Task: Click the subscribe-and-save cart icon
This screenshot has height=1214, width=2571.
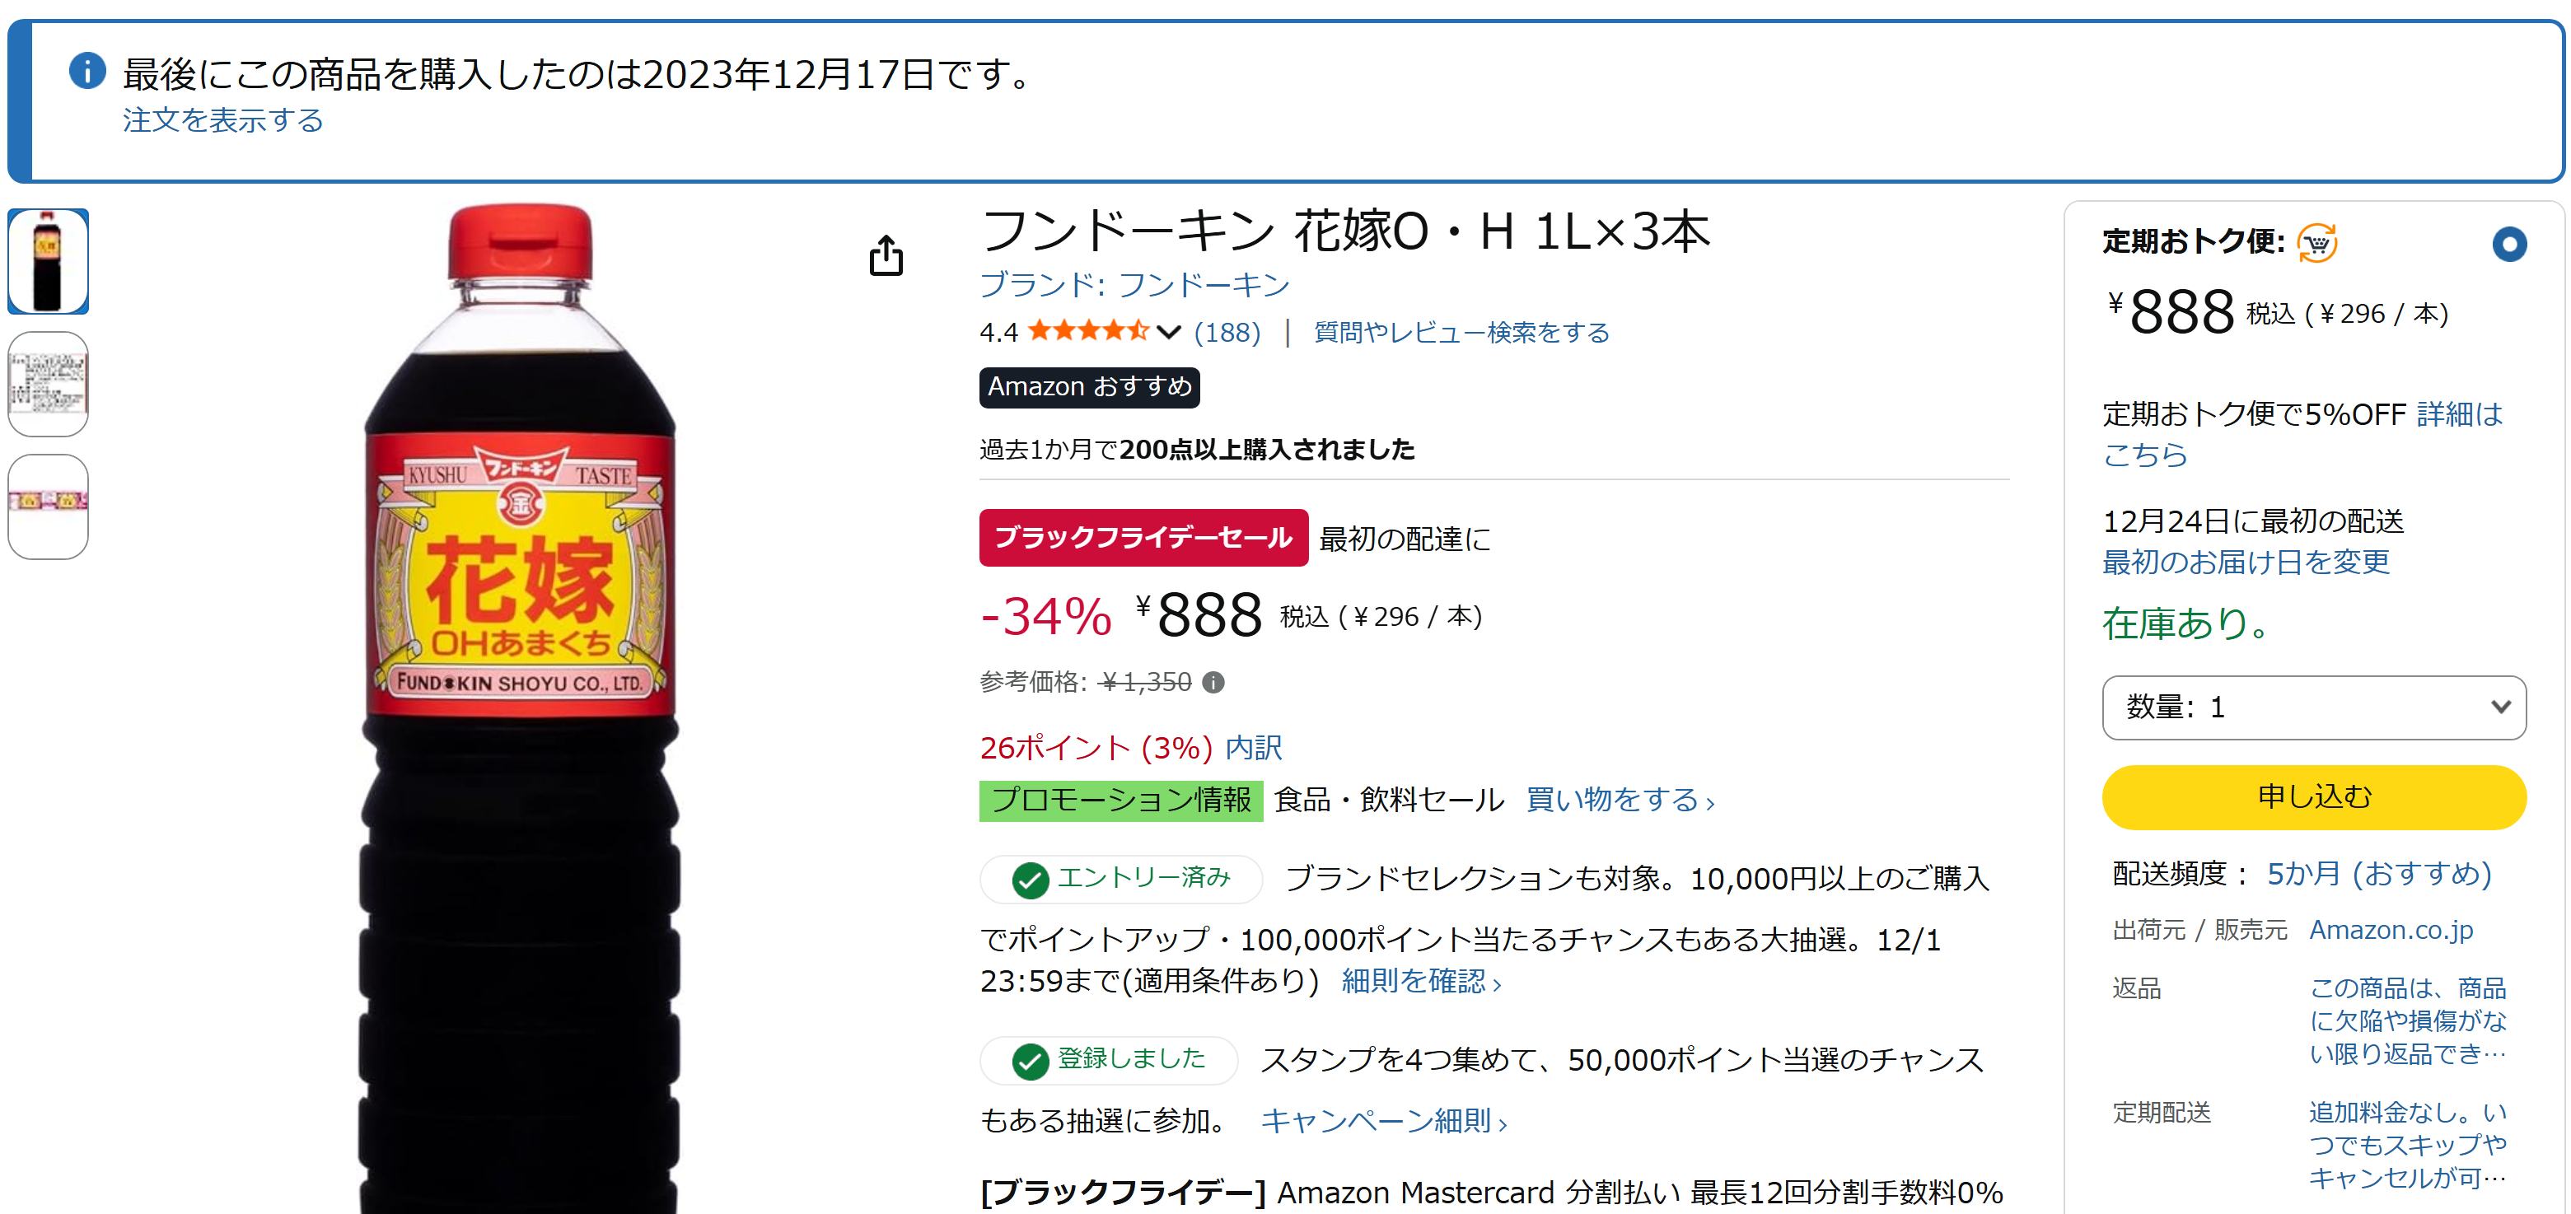Action: click(x=2316, y=242)
